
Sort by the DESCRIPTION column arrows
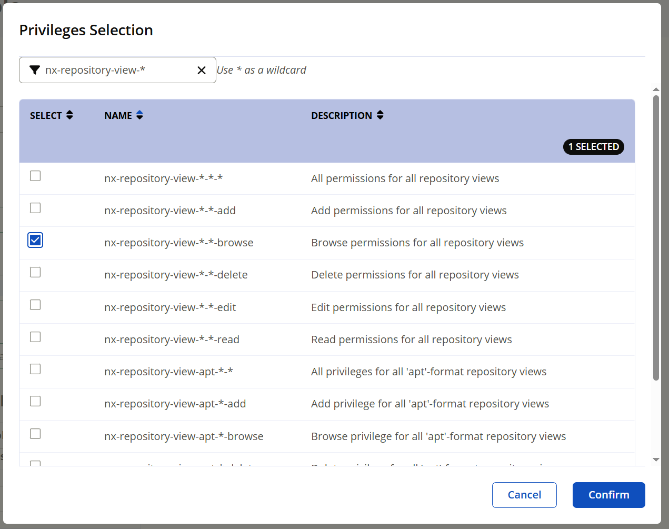pos(380,115)
